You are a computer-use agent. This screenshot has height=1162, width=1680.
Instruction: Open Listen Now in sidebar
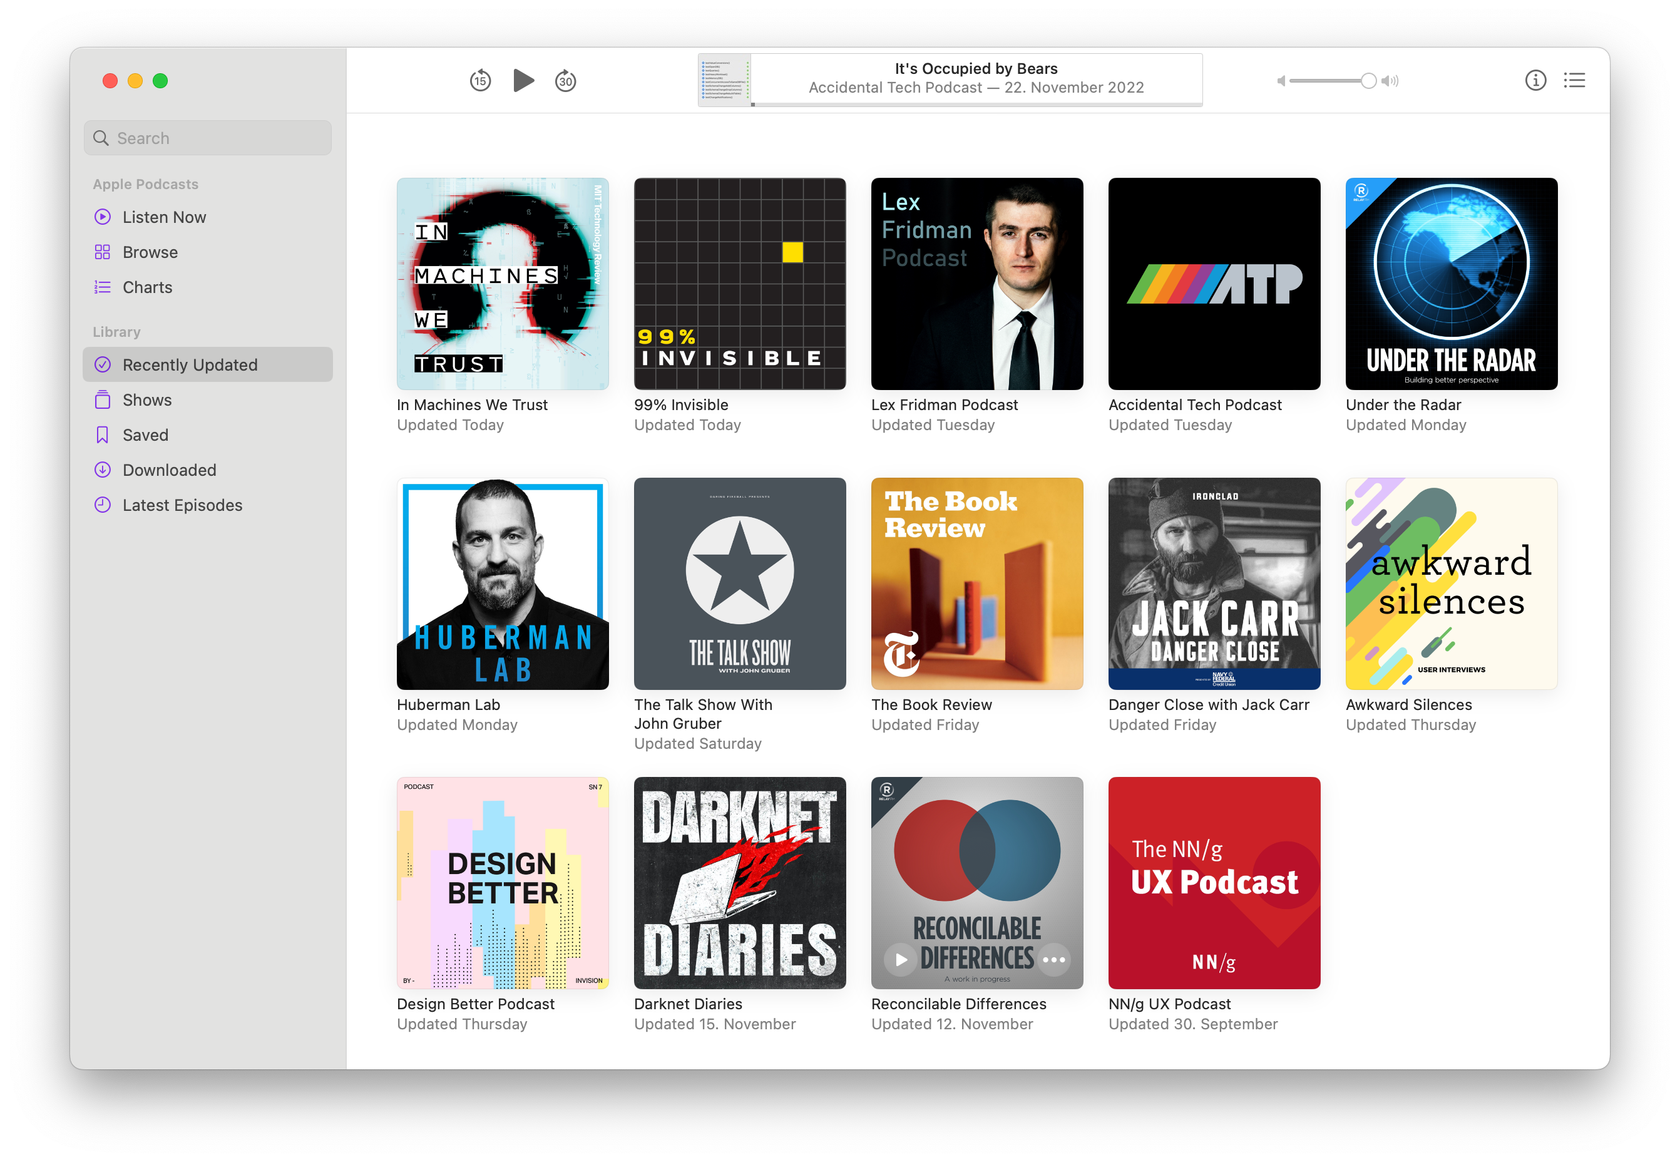coord(207,217)
